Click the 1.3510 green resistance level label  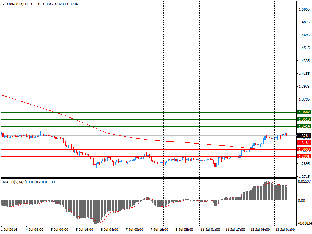click(x=304, y=119)
